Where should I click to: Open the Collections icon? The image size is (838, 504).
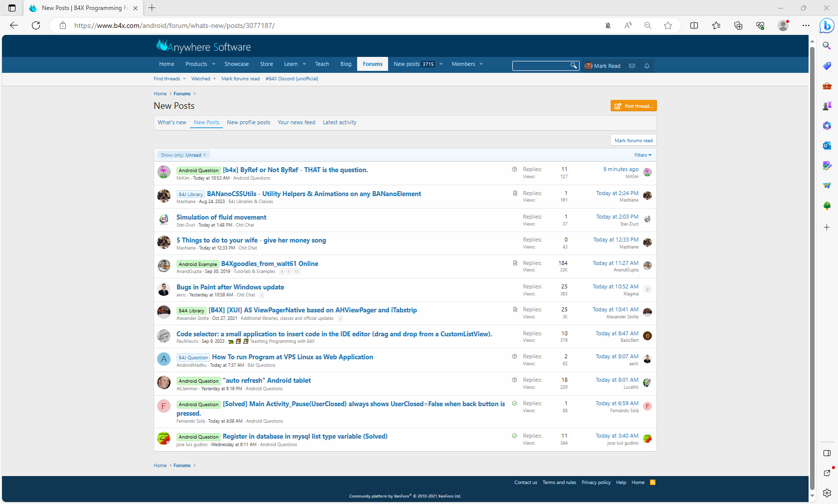click(738, 25)
